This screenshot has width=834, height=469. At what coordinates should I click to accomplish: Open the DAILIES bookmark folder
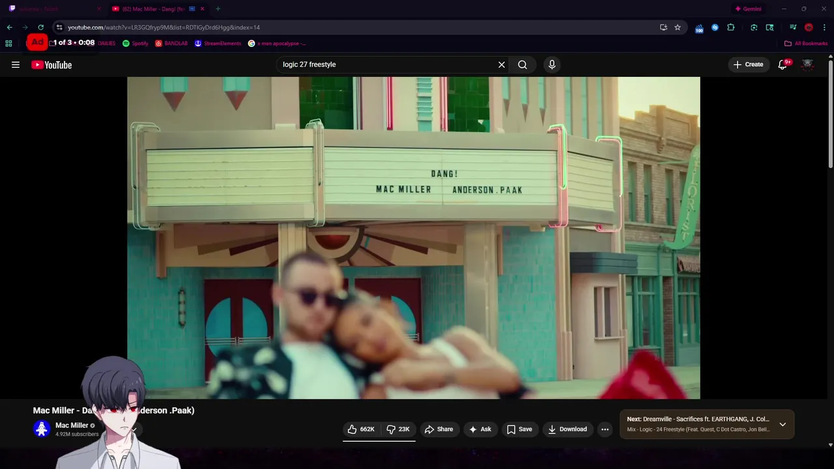pos(106,43)
